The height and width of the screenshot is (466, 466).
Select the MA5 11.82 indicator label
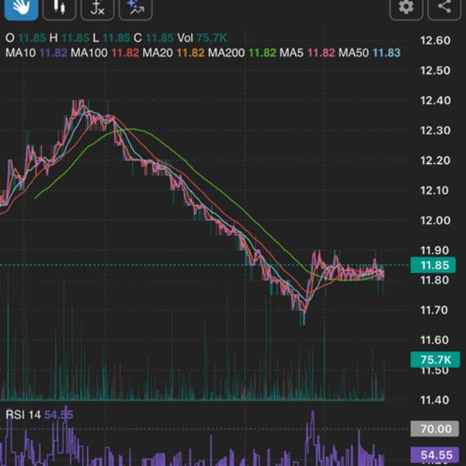pyautogui.click(x=308, y=53)
